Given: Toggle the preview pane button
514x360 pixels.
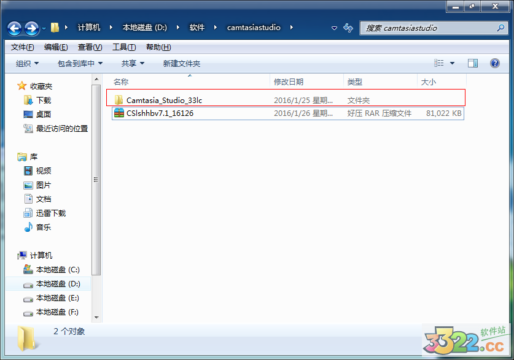Looking at the screenshot, I should coord(473,63).
